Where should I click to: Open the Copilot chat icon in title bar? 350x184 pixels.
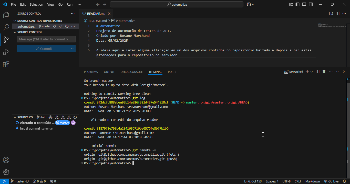pyautogui.click(x=249, y=4)
